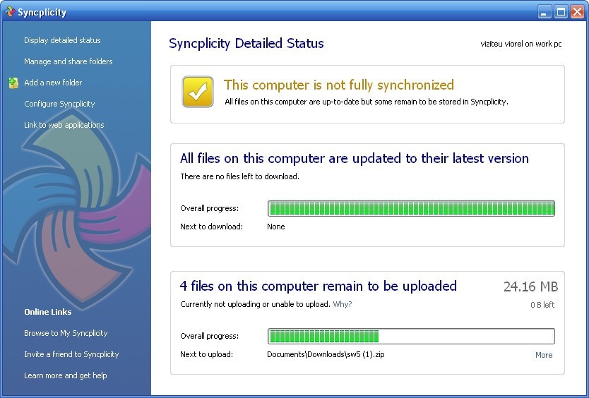
Task: Open Learn more and get help
Action: (66, 375)
